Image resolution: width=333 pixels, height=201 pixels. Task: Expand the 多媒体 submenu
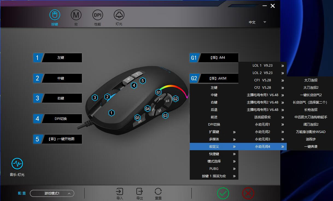[214, 139]
